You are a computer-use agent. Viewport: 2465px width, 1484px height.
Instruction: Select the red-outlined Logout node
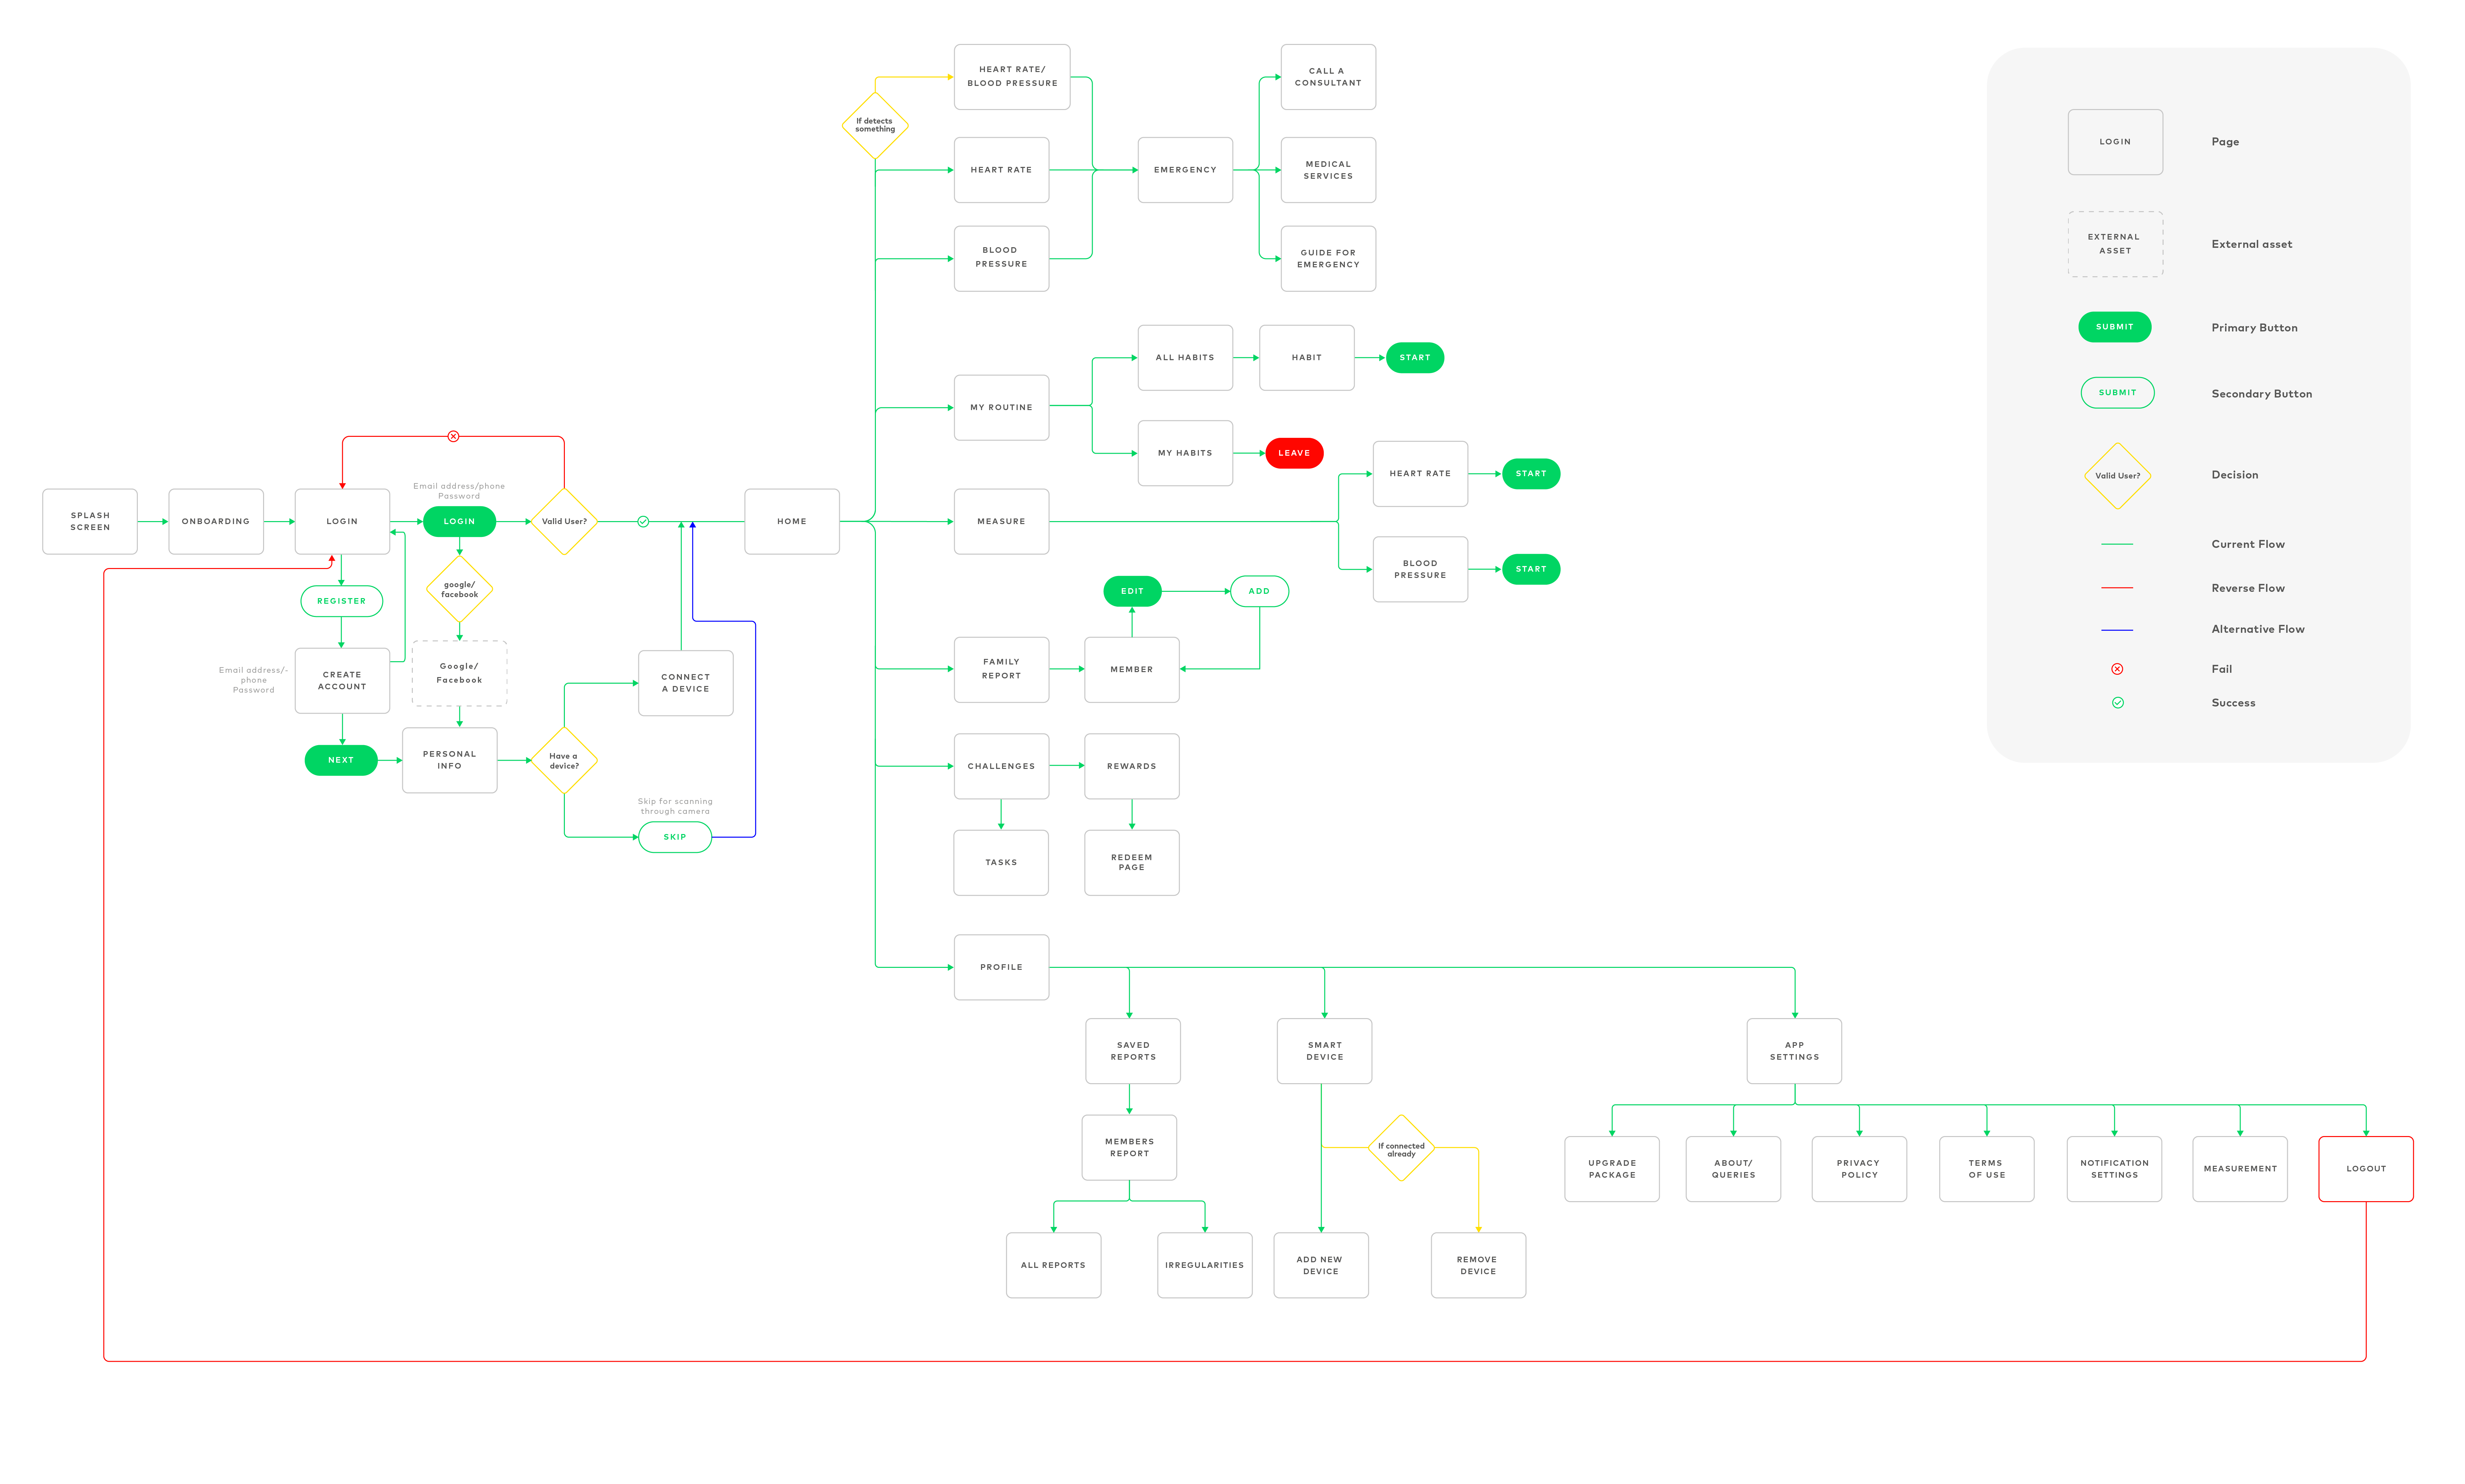(x=2366, y=1169)
